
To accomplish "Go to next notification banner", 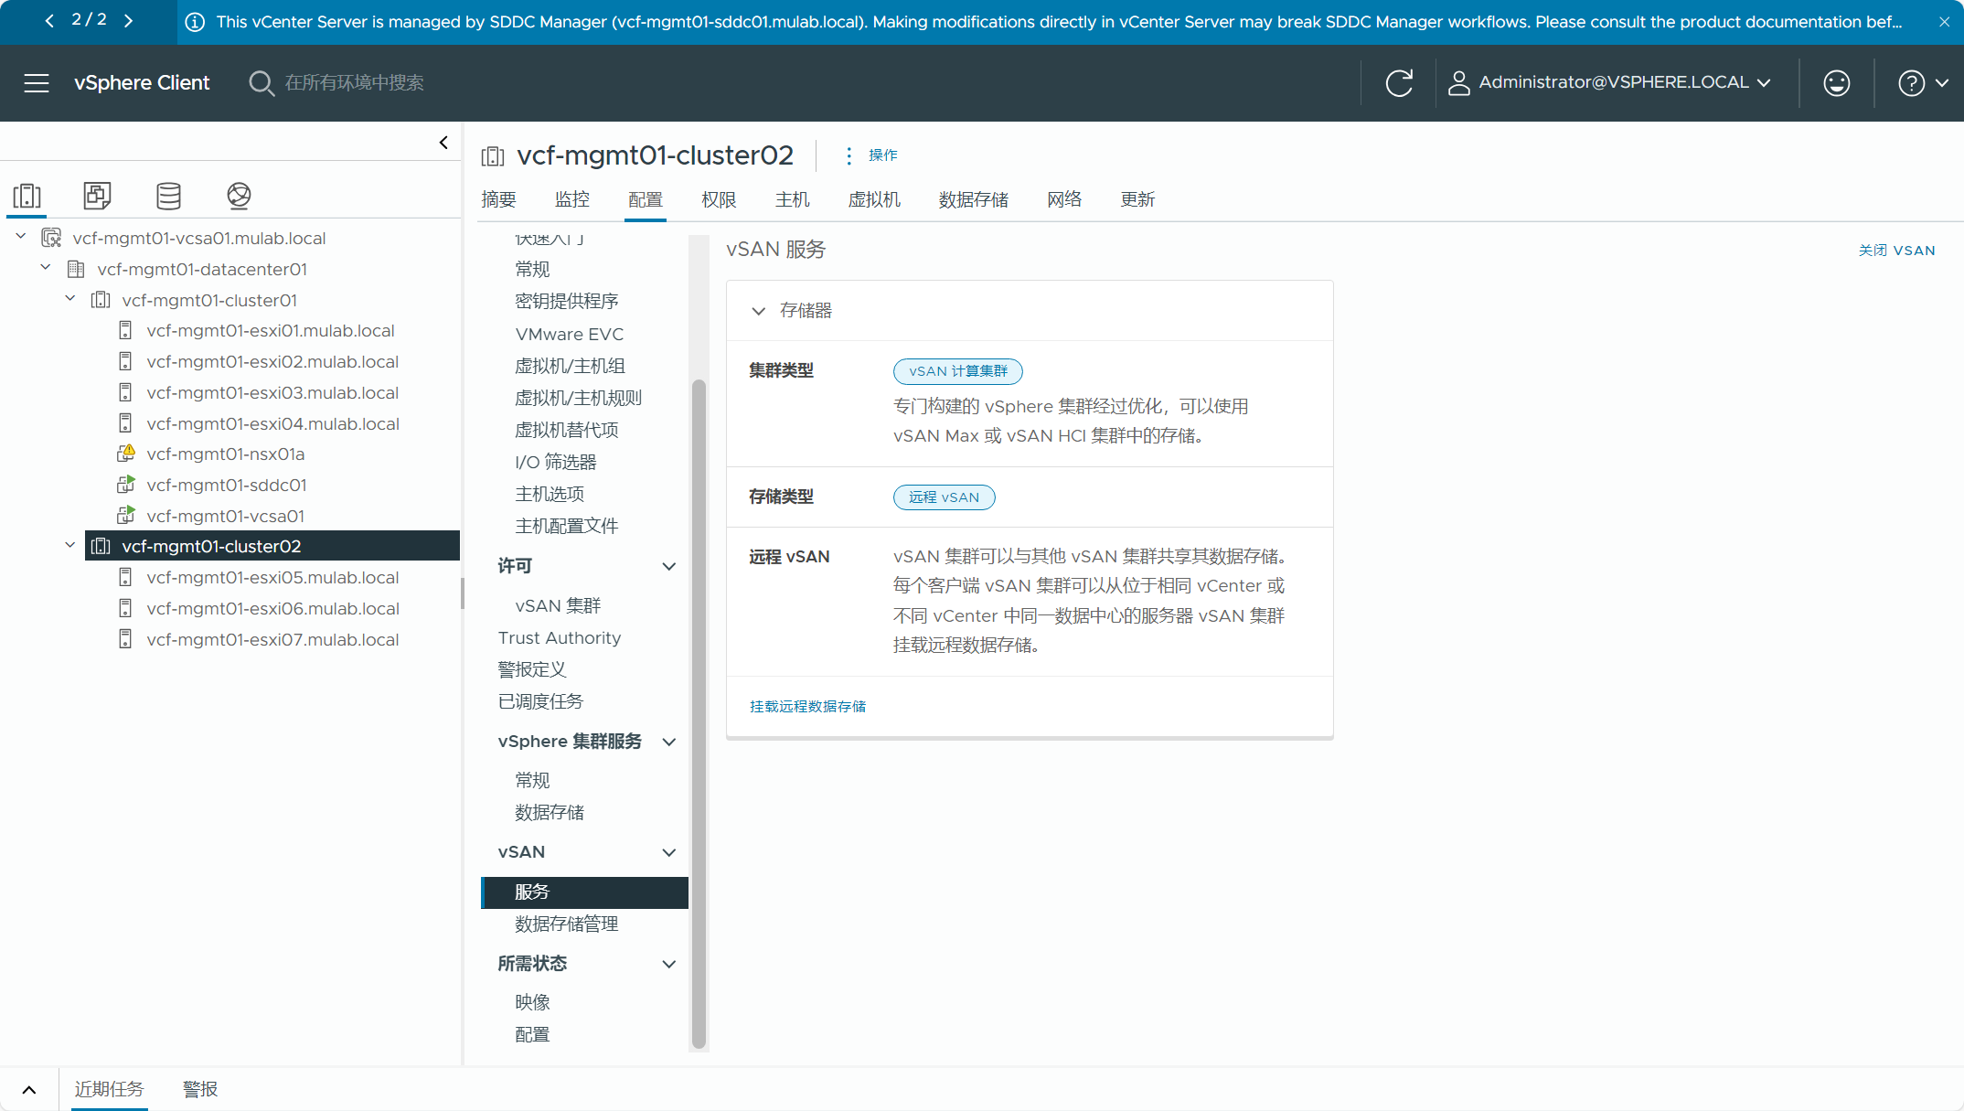I will (x=128, y=20).
